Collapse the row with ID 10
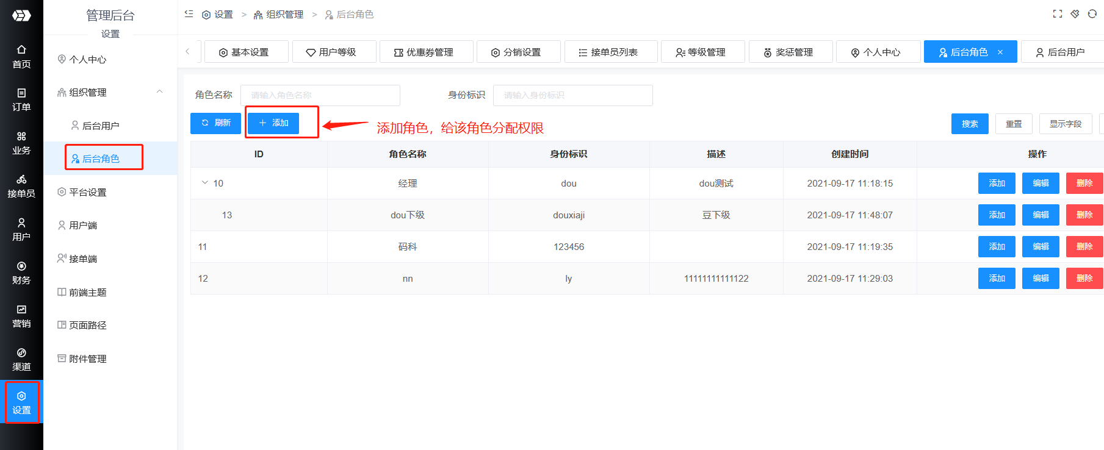Screen dimensions: 1104x450 tap(204, 183)
